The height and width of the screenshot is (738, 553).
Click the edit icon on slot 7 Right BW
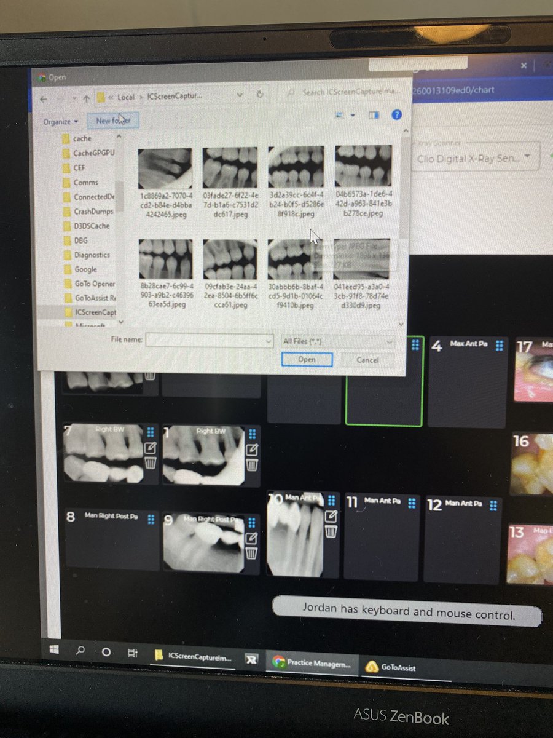point(151,449)
